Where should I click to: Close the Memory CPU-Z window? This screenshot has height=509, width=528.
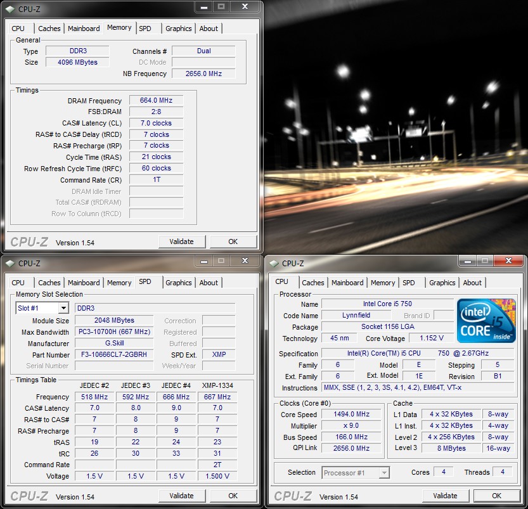click(245, 7)
